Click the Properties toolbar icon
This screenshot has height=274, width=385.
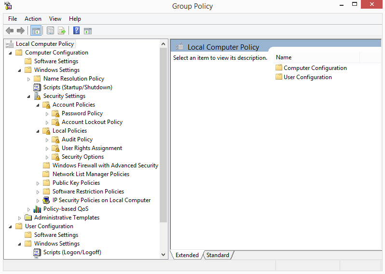click(x=50, y=31)
